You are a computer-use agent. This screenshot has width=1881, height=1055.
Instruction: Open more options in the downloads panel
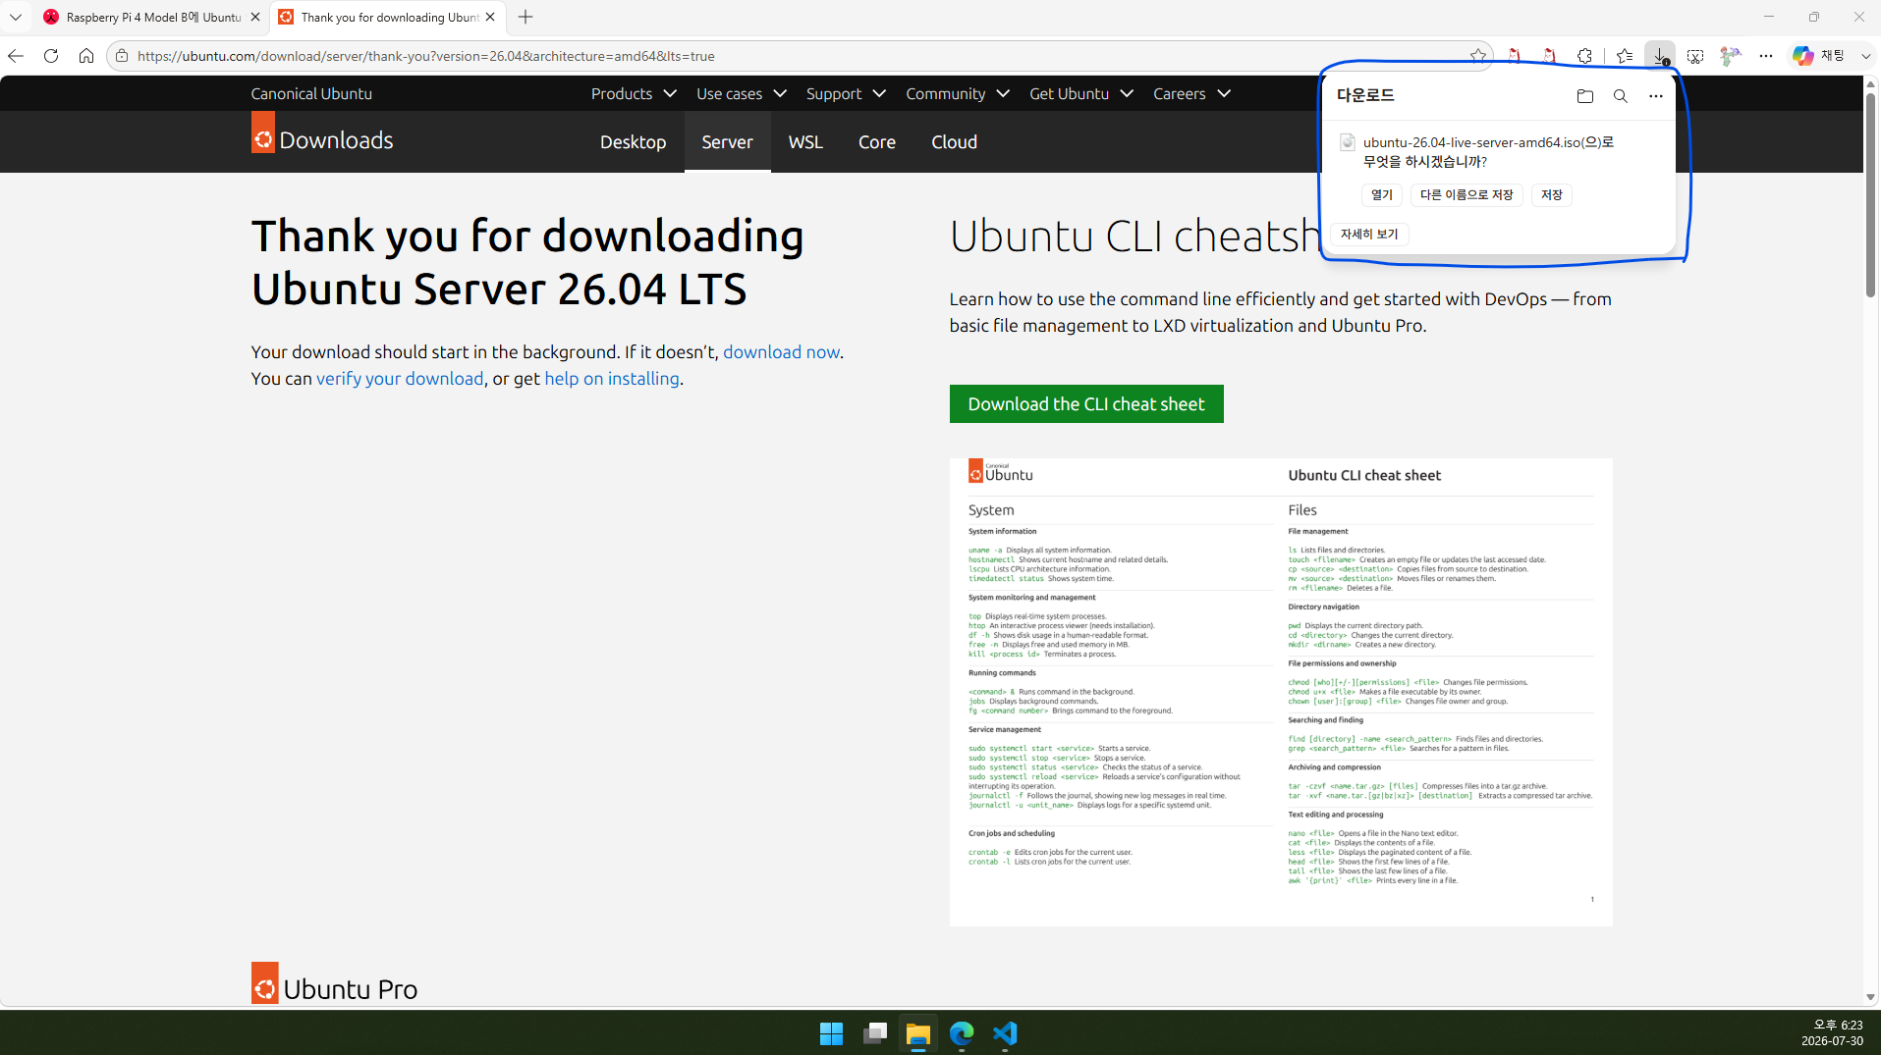[x=1656, y=96]
